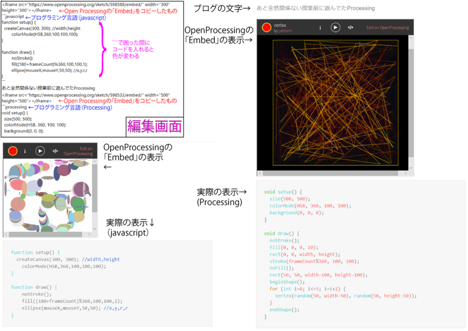Click the "rect(50, 50, width-100, height-100);" line
The height and width of the screenshot is (331, 468).
pos(318,275)
